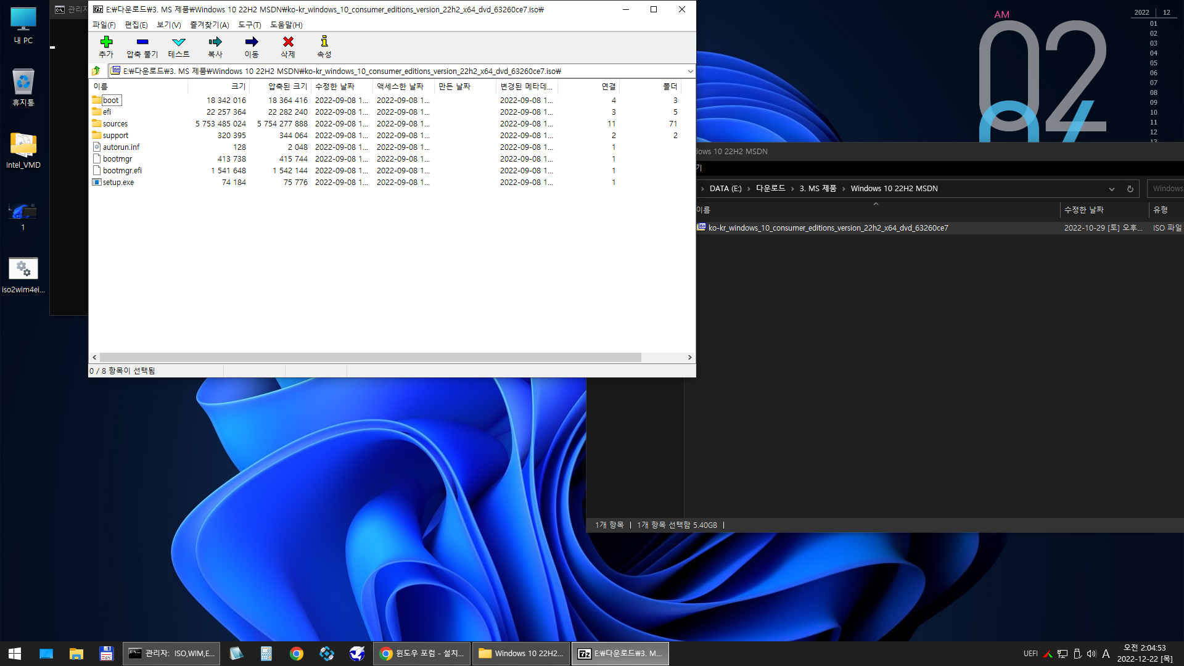
Task: Switch to Windows 10 22H2 Explorer taskbar window
Action: click(521, 654)
